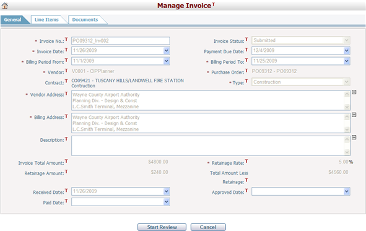Image resolution: width=366 pixels, height=231 pixels.
Task: Click the T marker next to Type label
Action: 246,81
